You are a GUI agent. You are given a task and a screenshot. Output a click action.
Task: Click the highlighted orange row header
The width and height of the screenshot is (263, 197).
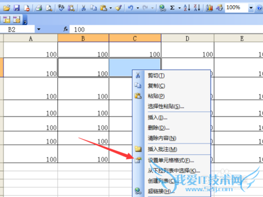point(2,67)
